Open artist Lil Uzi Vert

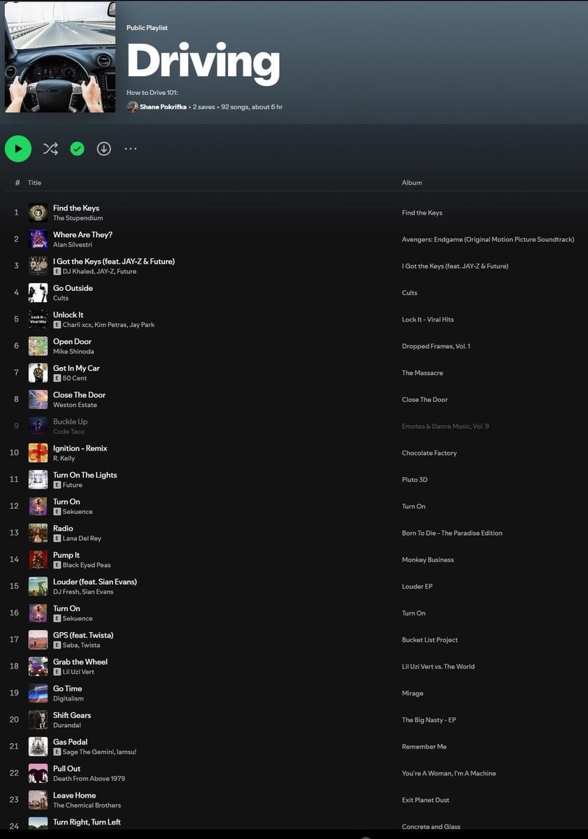point(79,672)
